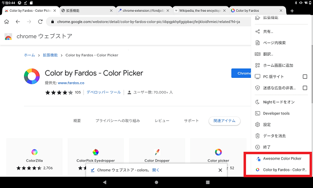Click the Color Dropper card icon
Viewport: 313px width, 188px height.
click(157, 152)
